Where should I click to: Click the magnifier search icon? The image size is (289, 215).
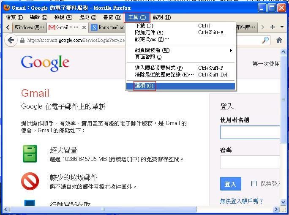click(x=265, y=40)
